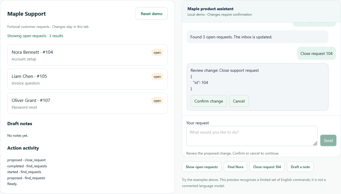Viewport: 341px width, 194px height.
Task: Grab the textarea resize handle
Action: (x=315, y=143)
